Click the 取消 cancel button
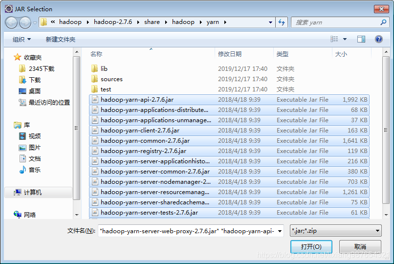 coord(360,247)
